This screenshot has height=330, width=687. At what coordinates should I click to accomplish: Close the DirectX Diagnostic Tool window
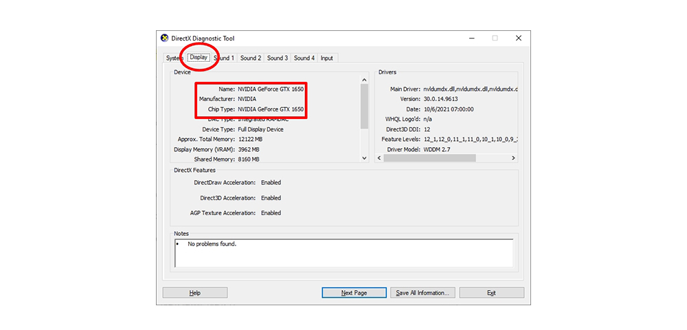pyautogui.click(x=519, y=38)
